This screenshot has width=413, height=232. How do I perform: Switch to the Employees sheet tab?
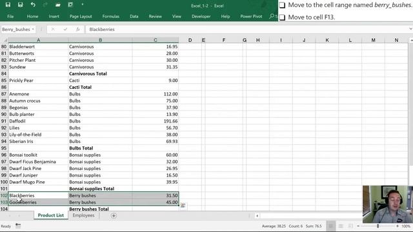tap(83, 215)
